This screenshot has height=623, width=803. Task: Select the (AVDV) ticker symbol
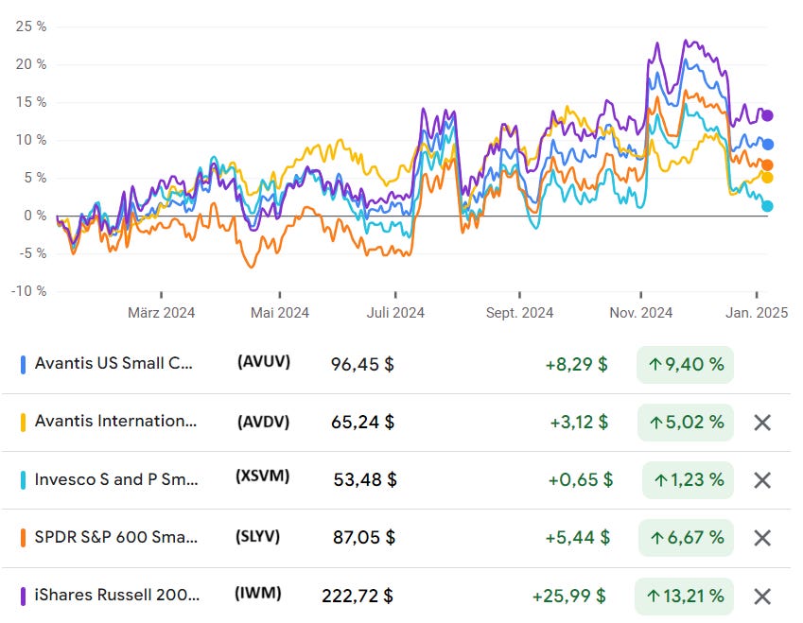point(263,422)
